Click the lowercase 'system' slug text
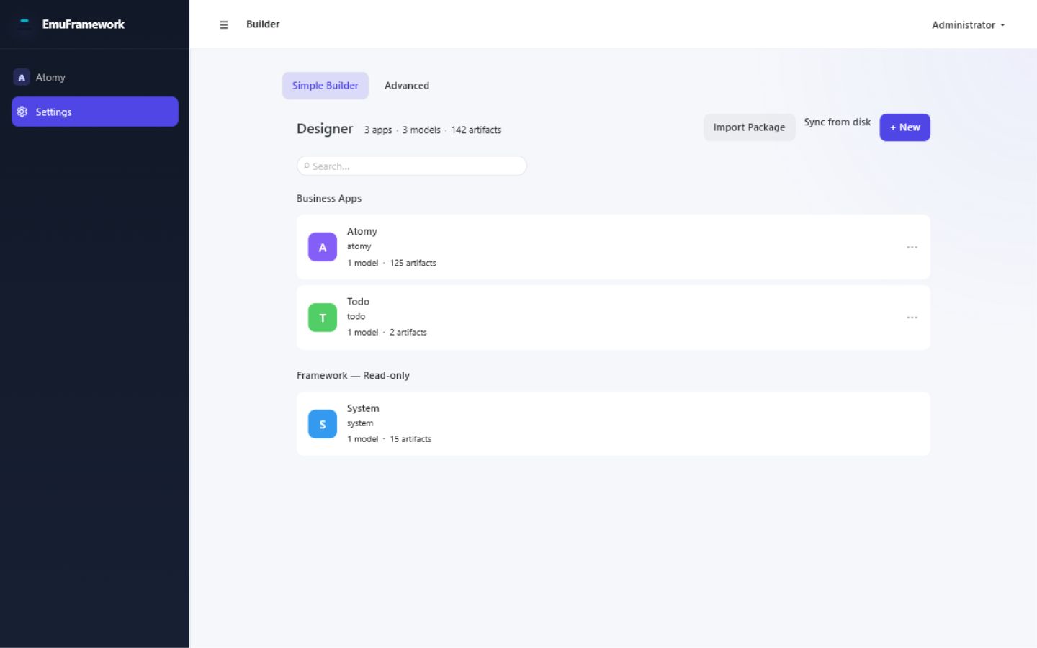 360,423
